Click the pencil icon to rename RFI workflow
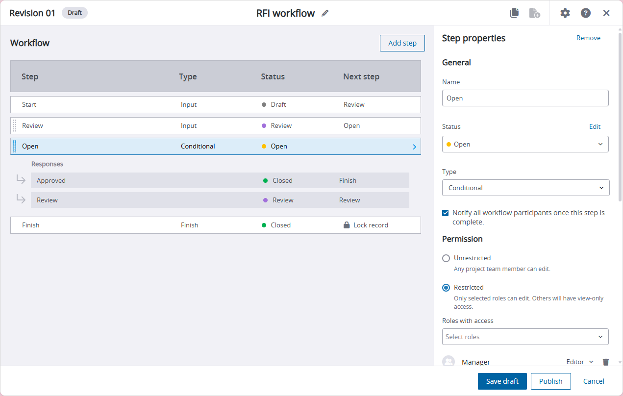This screenshot has height=396, width=623. 325,13
